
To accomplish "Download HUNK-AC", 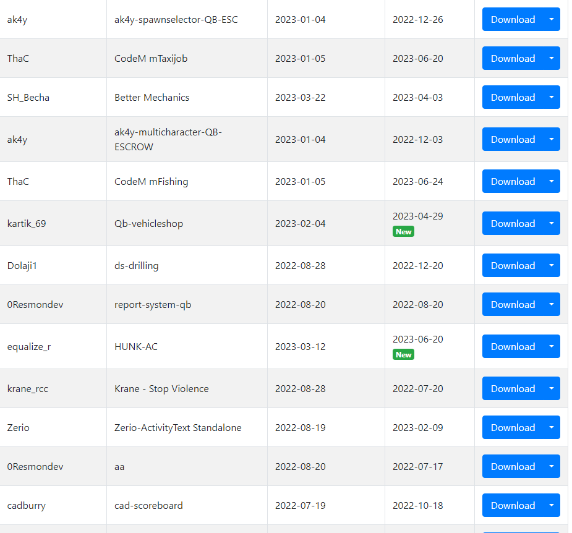I will [513, 347].
